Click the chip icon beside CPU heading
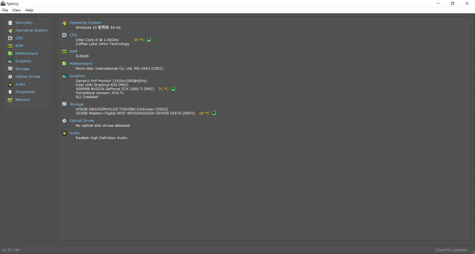The image size is (475, 254). tap(64, 35)
